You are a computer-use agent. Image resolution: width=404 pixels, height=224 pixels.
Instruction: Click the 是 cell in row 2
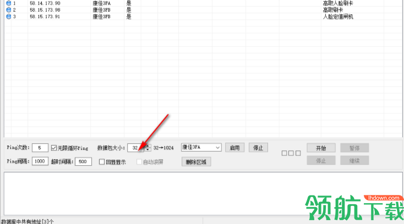pos(129,10)
